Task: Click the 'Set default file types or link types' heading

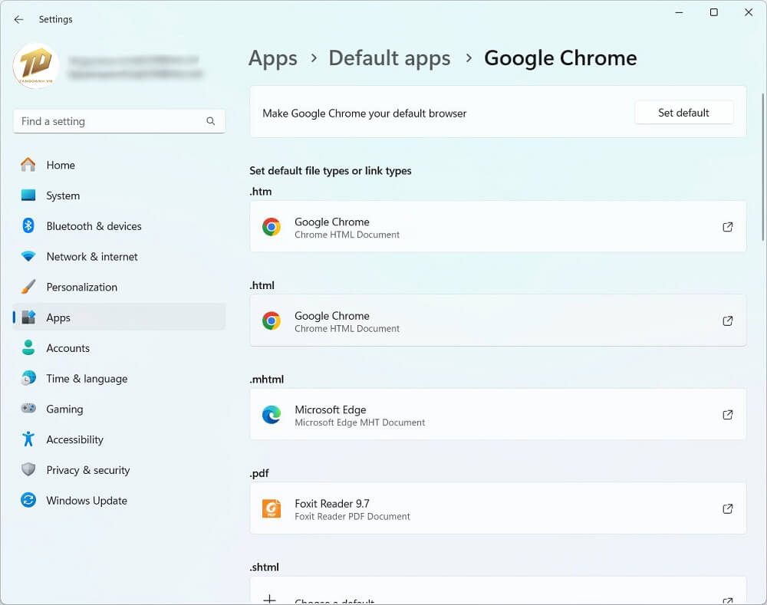Action: [x=330, y=171]
